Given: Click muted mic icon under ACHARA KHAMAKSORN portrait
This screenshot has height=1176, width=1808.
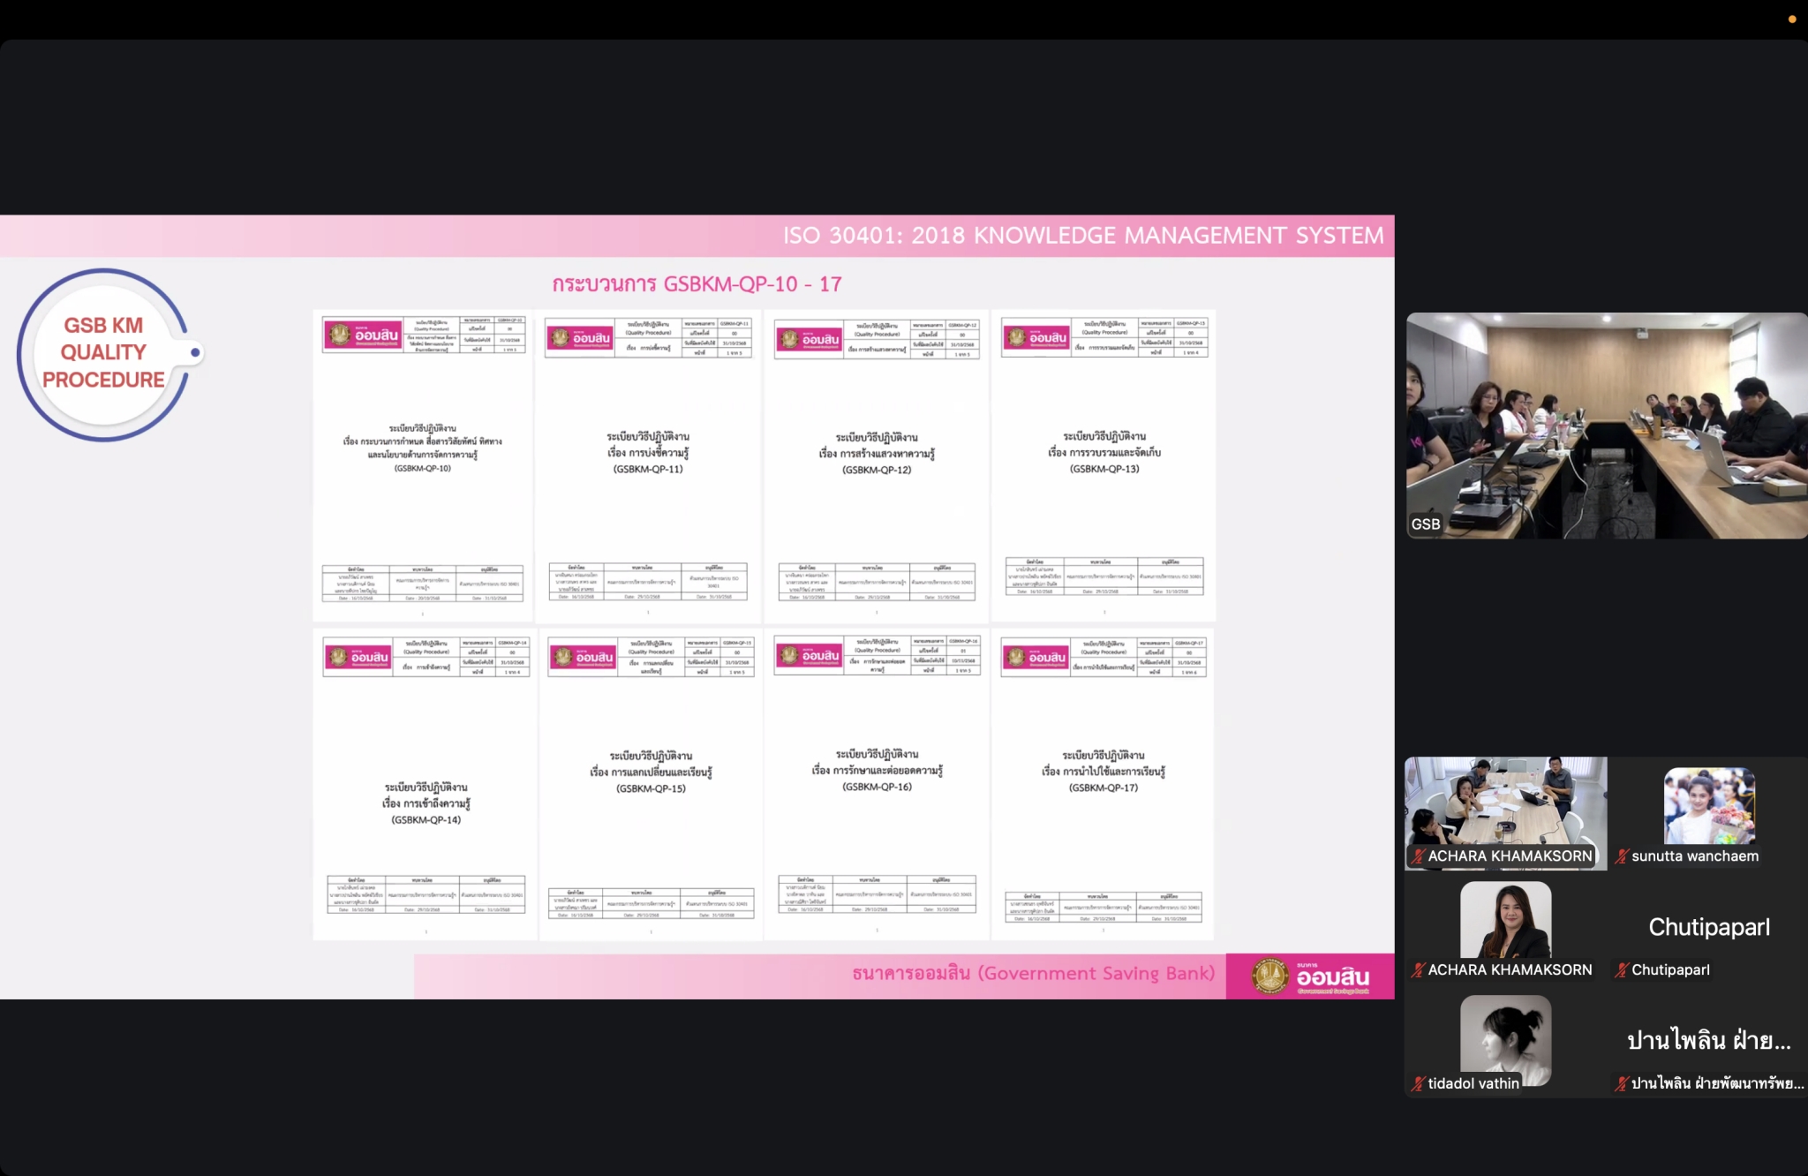Looking at the screenshot, I should click(x=1418, y=970).
